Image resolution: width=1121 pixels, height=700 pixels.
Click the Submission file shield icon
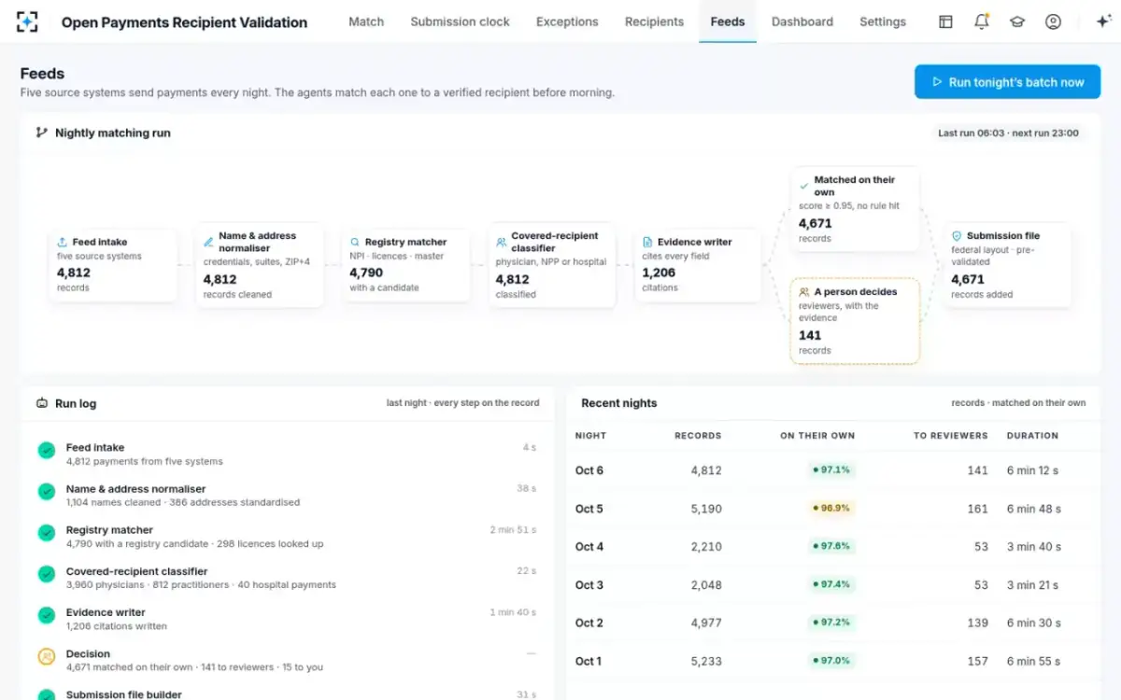pos(957,236)
